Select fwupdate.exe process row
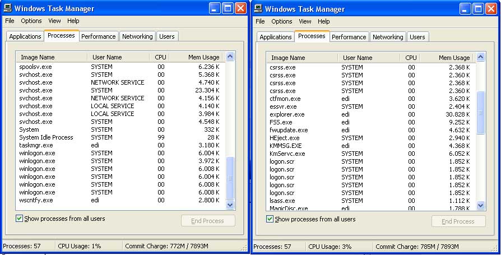The width and height of the screenshot is (501, 255). (x=372, y=130)
